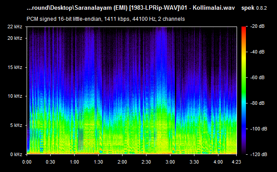Click the -60 dB legend label
The width and height of the screenshot is (277, 172).
(x=257, y=77)
